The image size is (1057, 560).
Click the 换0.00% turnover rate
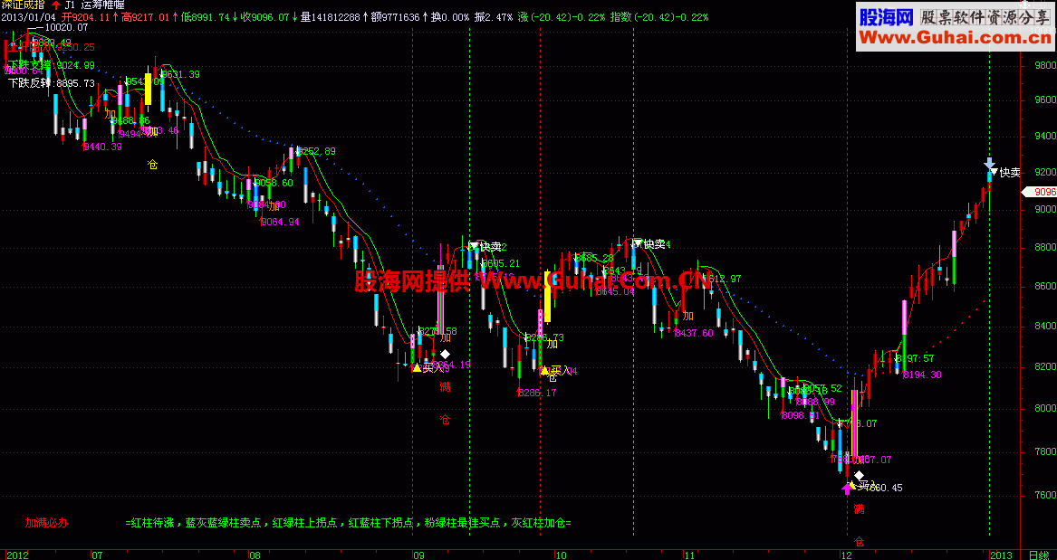pos(450,17)
